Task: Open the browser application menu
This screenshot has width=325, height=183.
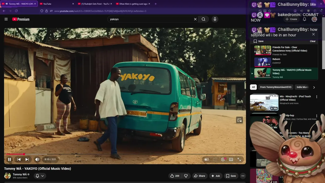Action: [321, 11]
